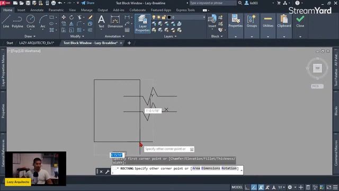The image size is (339, 191).
Task: Click the Share button
Action: [x=88, y=3]
